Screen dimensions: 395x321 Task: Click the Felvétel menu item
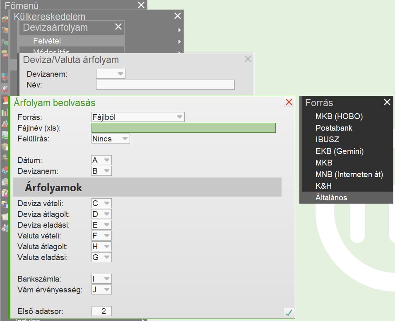pos(47,41)
